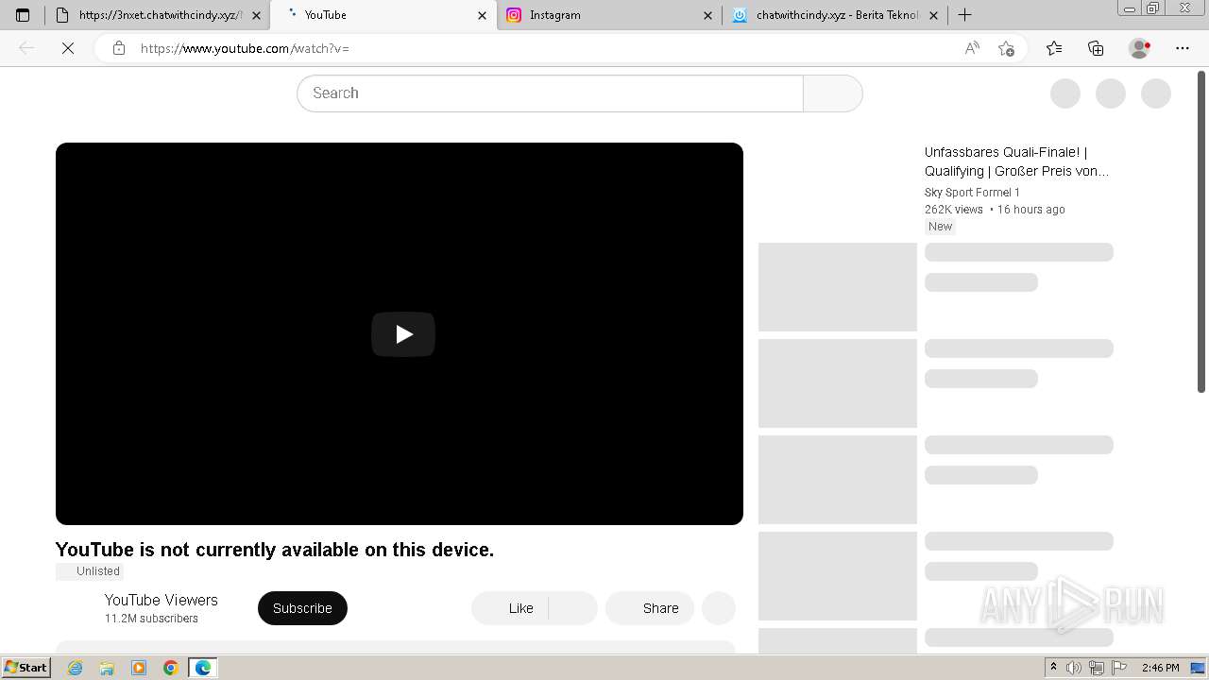Open File Explorer from taskbar
This screenshot has height=680, width=1209.
point(107,668)
